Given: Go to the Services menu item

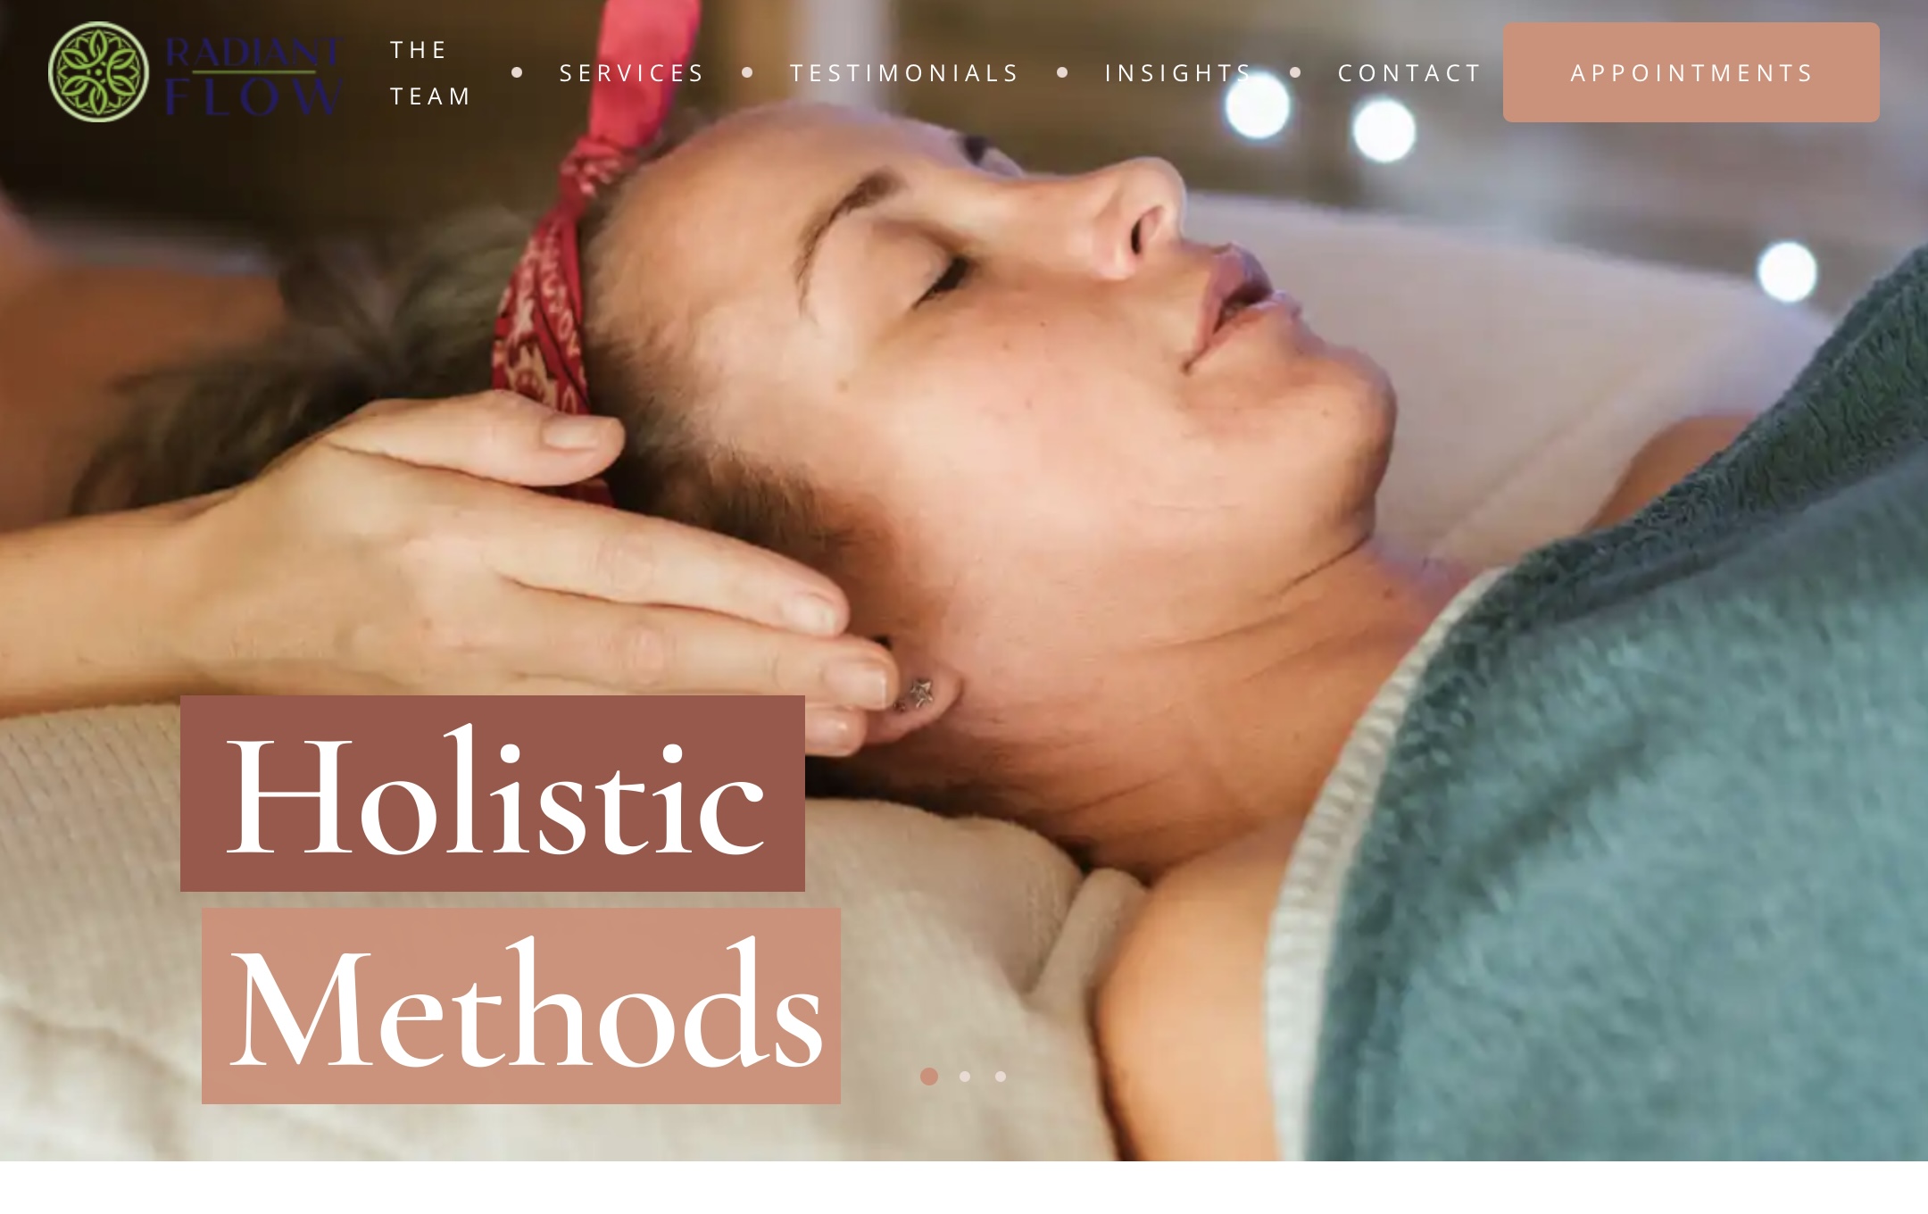Looking at the screenshot, I should click(x=632, y=72).
